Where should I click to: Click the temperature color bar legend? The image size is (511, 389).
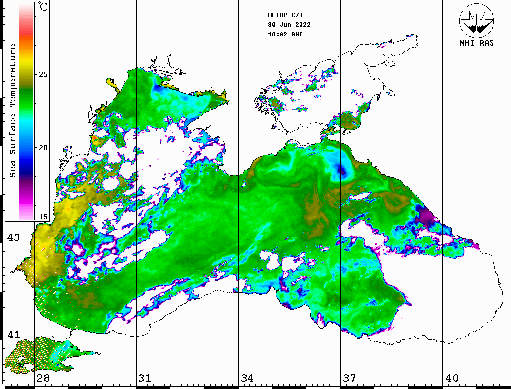point(26,111)
